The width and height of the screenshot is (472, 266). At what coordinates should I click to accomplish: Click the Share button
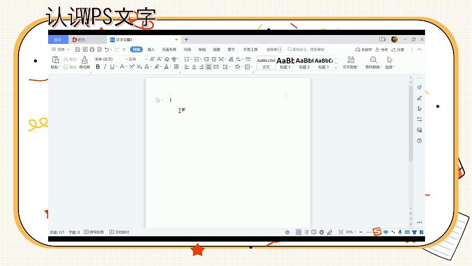398,49
